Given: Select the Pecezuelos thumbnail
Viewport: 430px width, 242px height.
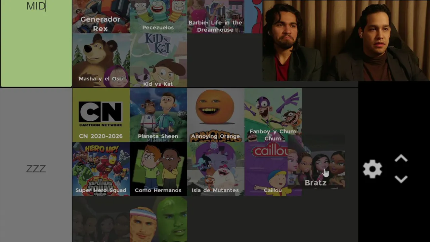Looking at the screenshot, I should tap(158, 16).
